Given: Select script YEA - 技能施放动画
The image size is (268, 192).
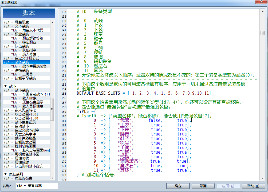Looking at the screenshot, I should pos(26,142).
